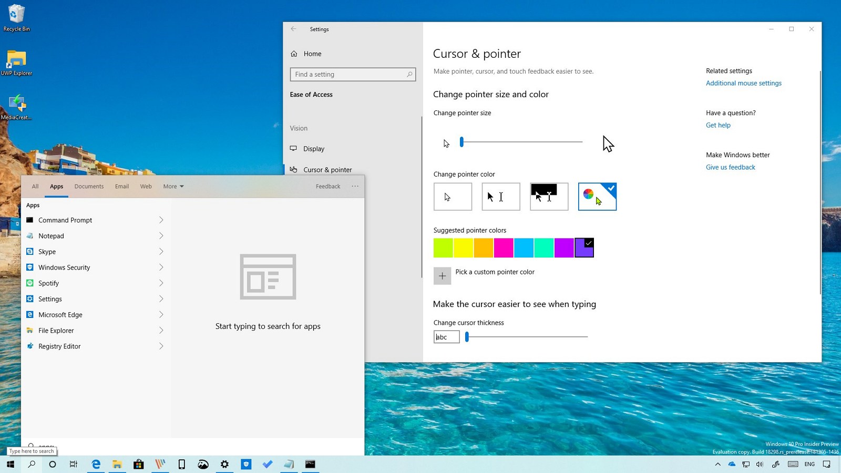Launch Microsoft Edge from the taskbar
The width and height of the screenshot is (841, 473).
point(96,464)
